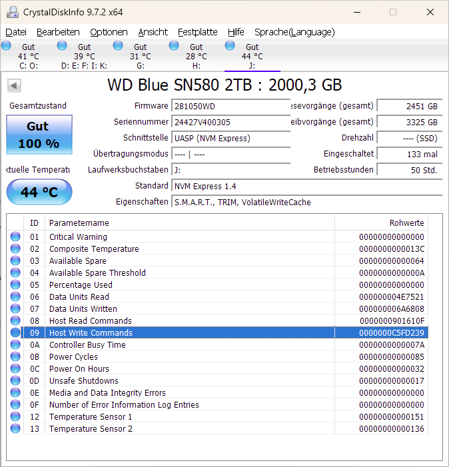Switch to the 41 °C C: O: disk tab
The width and height of the screenshot is (449, 467).
[x=29, y=56]
